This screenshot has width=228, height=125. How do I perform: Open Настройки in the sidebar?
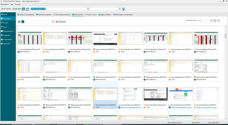(8, 43)
